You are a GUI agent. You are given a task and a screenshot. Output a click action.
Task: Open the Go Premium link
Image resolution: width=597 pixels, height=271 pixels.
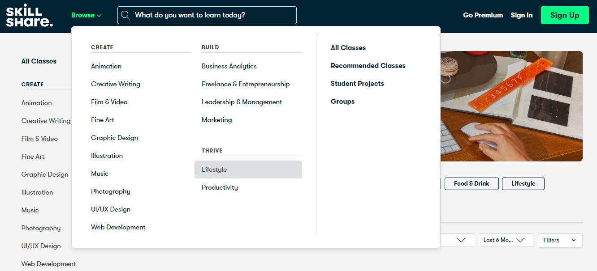[x=483, y=15]
